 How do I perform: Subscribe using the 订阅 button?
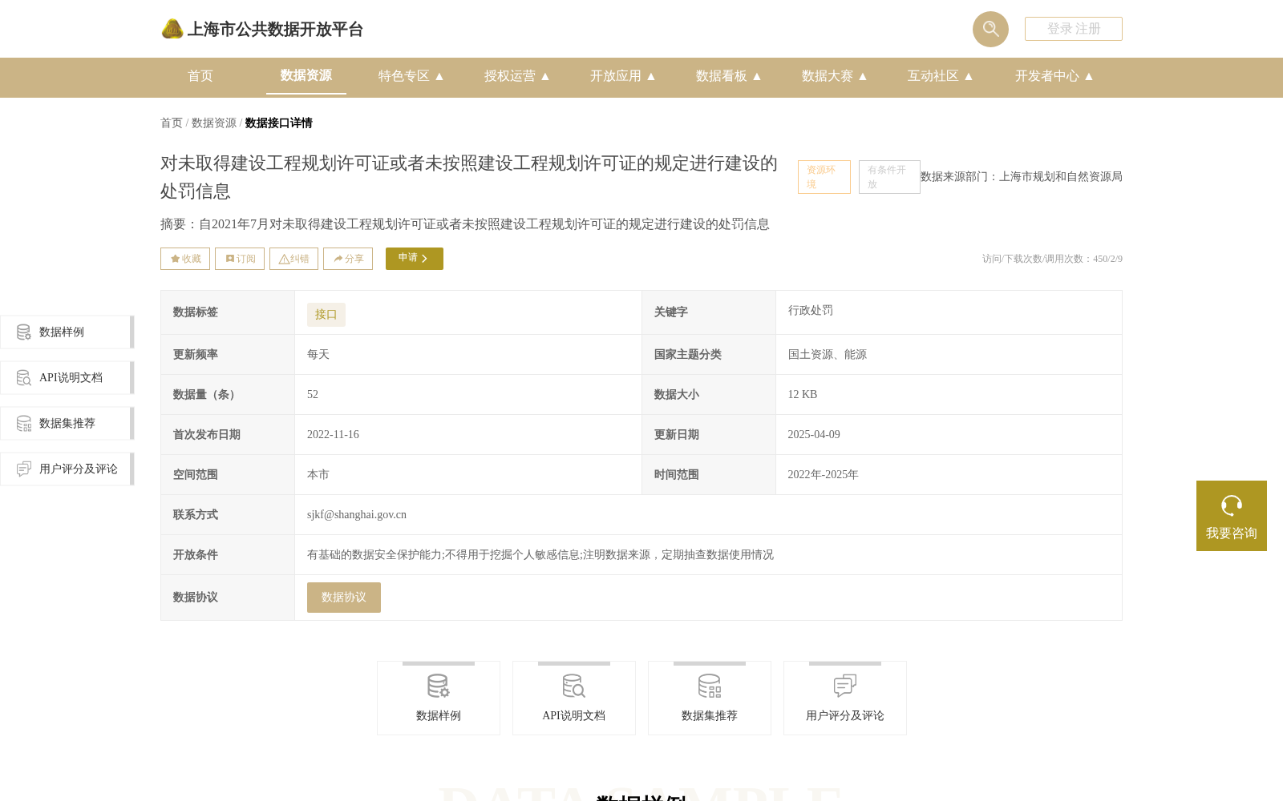coord(240,259)
